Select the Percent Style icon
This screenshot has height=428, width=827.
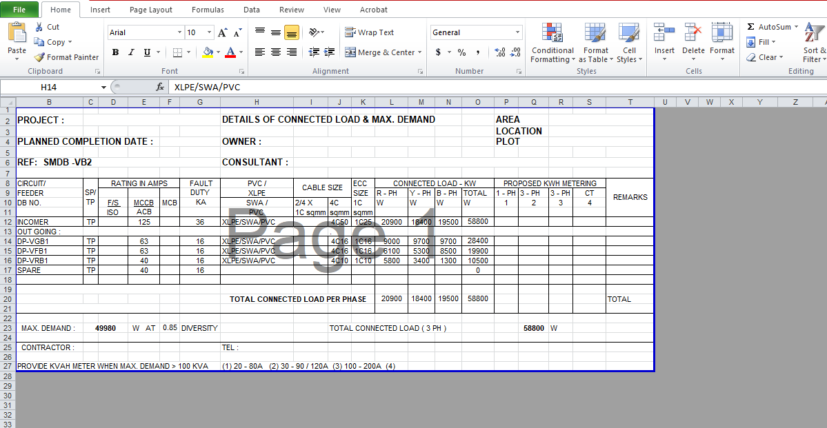coord(461,52)
